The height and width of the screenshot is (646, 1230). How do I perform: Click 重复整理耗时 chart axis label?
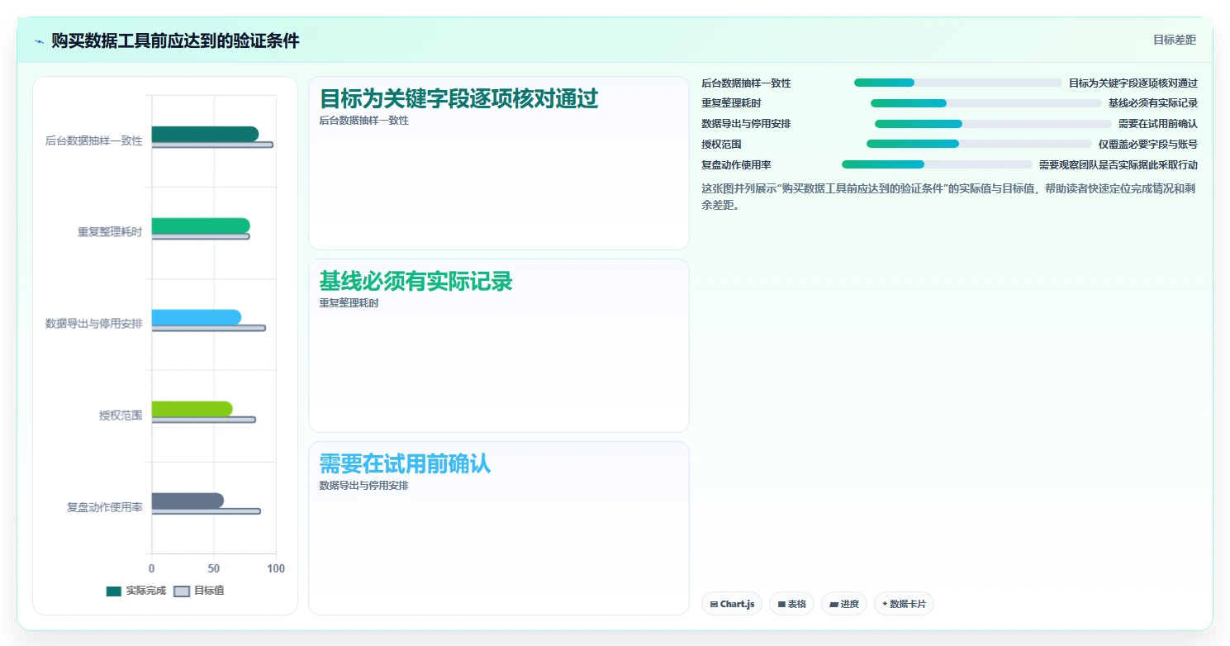(x=110, y=232)
